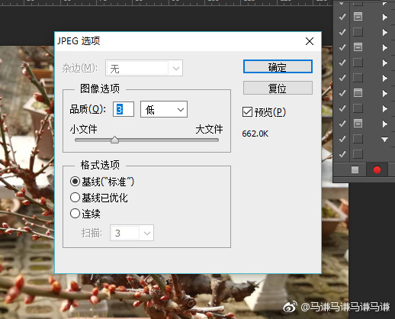The height and width of the screenshot is (319, 395).
Task: Click the empty dialog box on second action row
Action: click(x=358, y=32)
